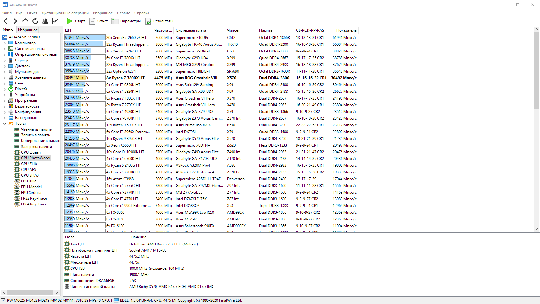Click the Тип ЦП field row
The width and height of the screenshot is (540, 304).
coord(158,244)
